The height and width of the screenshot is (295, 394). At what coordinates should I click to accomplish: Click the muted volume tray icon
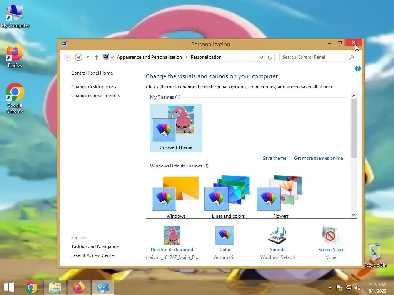pos(358,288)
